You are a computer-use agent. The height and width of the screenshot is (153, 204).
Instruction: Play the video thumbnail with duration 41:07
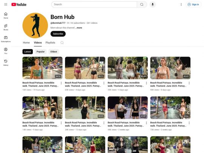tap(128, 108)
